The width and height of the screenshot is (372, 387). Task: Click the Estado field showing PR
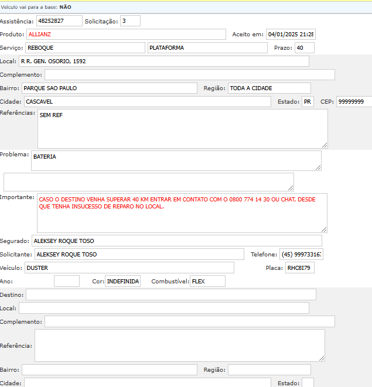click(x=308, y=102)
